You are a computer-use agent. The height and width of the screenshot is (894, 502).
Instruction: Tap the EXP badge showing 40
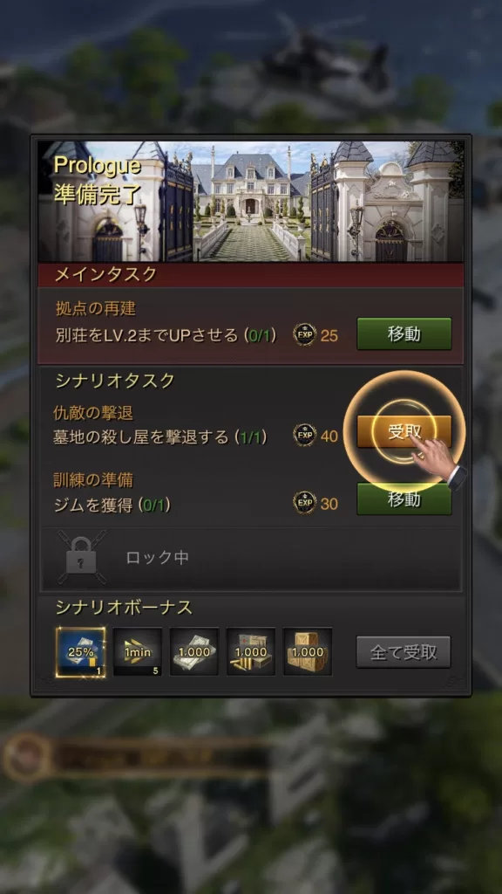click(304, 436)
